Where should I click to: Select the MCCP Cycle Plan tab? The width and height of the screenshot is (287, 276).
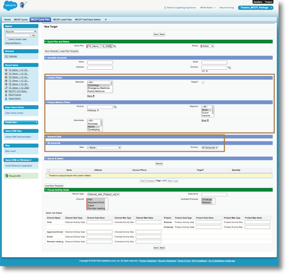(x=40, y=20)
